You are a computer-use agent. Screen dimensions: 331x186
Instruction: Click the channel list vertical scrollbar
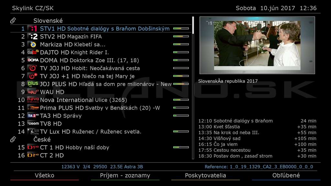pyautogui.click(x=193, y=88)
